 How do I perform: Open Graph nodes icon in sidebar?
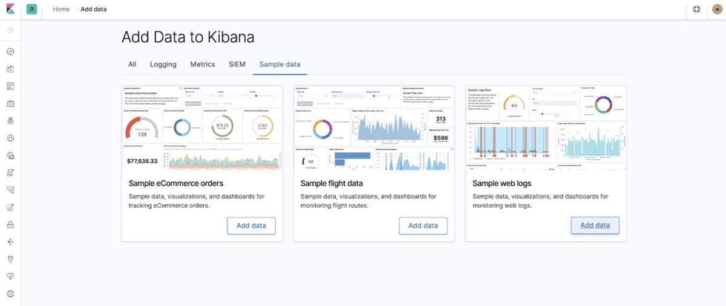(10, 241)
